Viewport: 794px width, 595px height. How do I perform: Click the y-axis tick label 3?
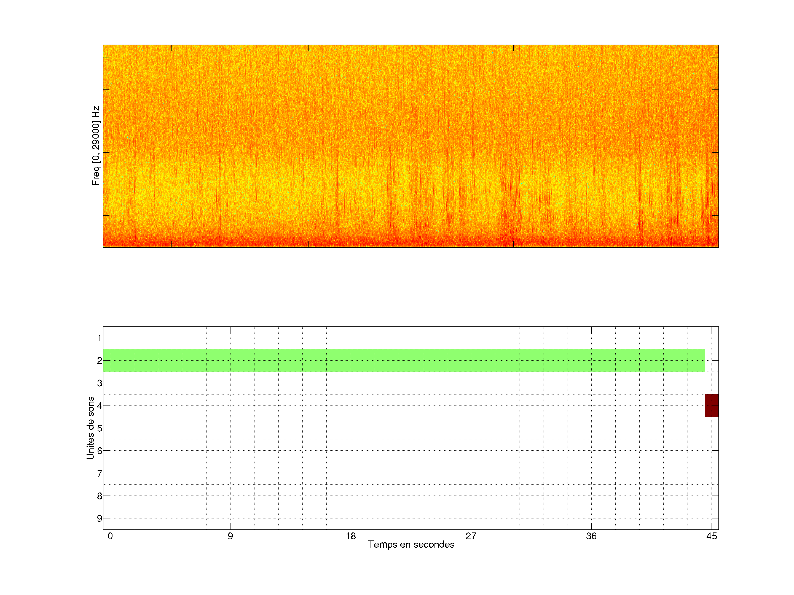[x=100, y=383]
